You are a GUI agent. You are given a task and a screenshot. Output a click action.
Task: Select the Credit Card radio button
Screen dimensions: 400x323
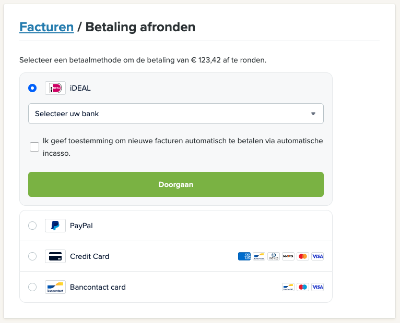(32, 256)
